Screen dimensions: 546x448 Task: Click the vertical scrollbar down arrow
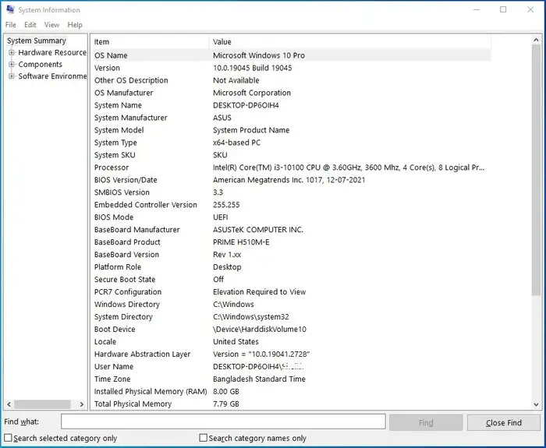point(536,404)
